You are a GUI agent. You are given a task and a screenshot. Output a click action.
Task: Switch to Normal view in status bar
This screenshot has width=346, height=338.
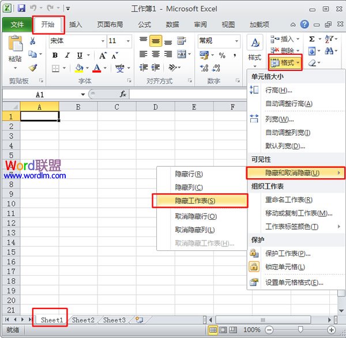pos(213,330)
